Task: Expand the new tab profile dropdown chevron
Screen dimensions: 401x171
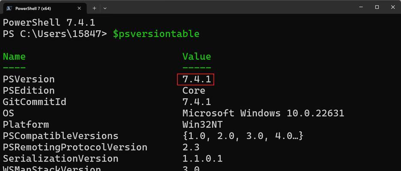Action: coord(105,8)
